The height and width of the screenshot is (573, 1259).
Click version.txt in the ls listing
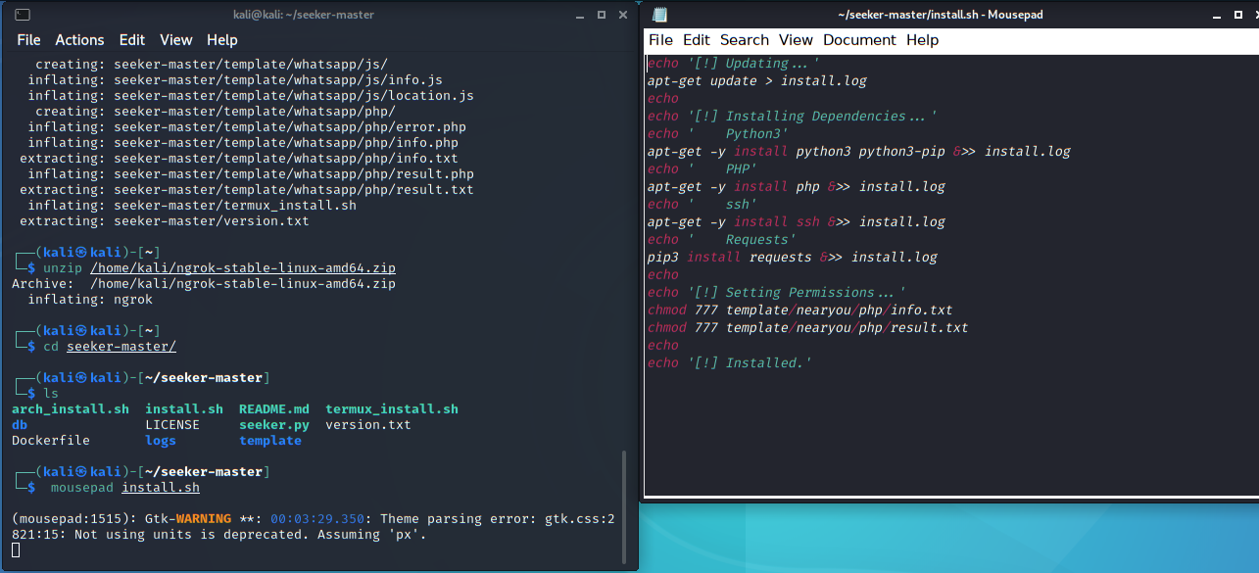click(x=368, y=424)
